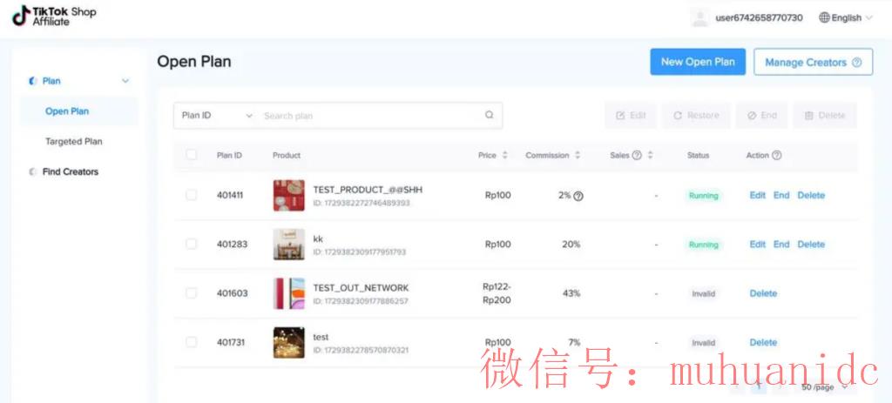Delete plan 401283
The image size is (892, 403).
point(811,244)
